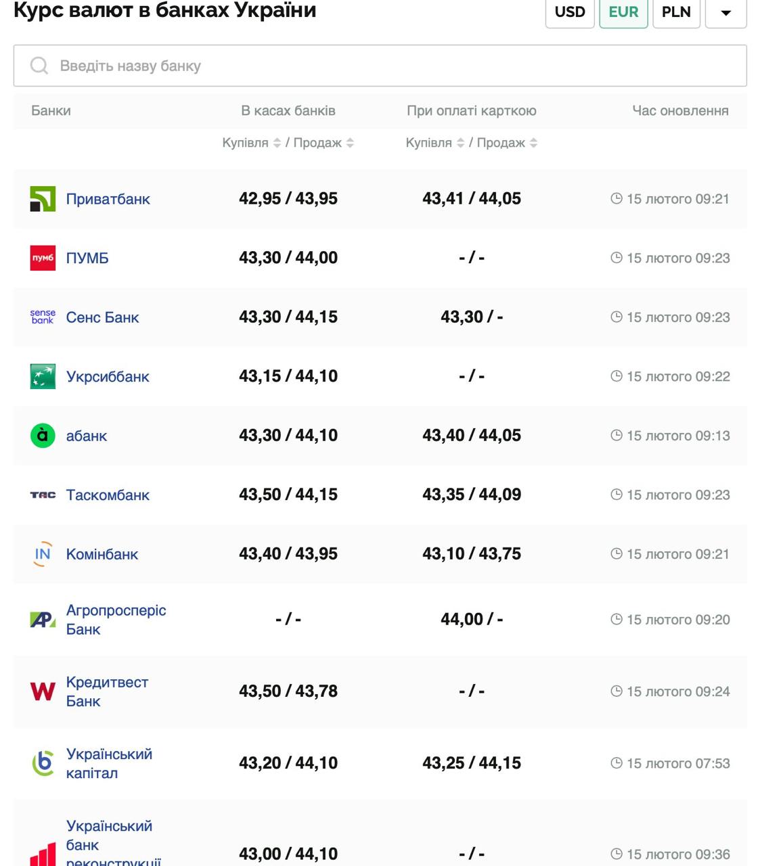Click the Комінбанк IN logo
This screenshot has width=760, height=866.
(x=43, y=554)
